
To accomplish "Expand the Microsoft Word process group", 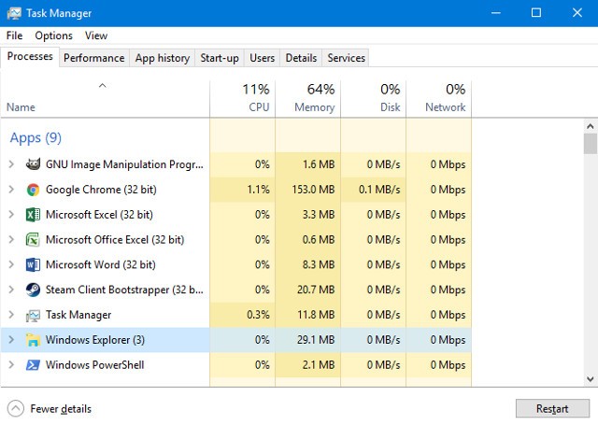I will (x=11, y=265).
